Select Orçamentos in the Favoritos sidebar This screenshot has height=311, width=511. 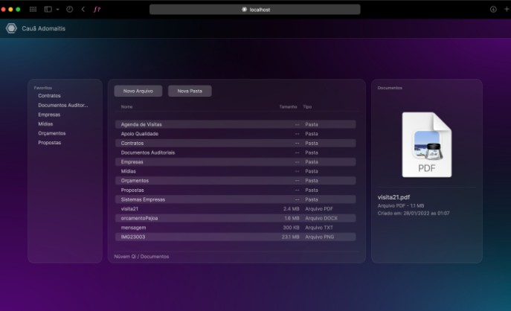point(52,133)
